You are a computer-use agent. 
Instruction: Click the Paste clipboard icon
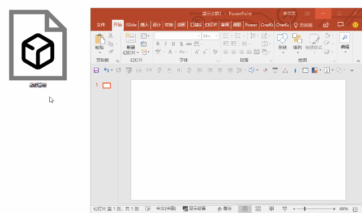(100, 39)
